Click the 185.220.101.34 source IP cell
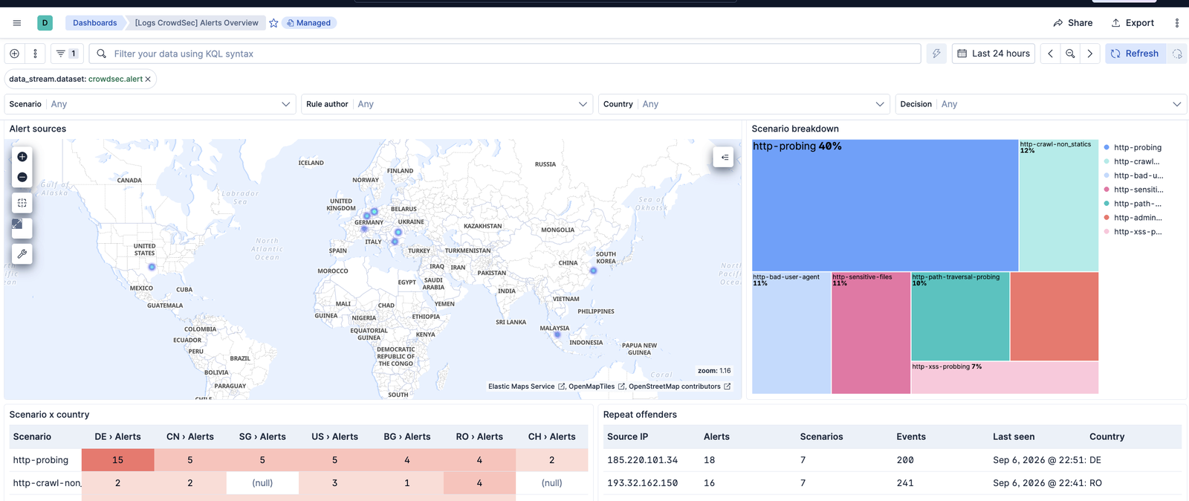This screenshot has height=501, width=1189. point(642,461)
